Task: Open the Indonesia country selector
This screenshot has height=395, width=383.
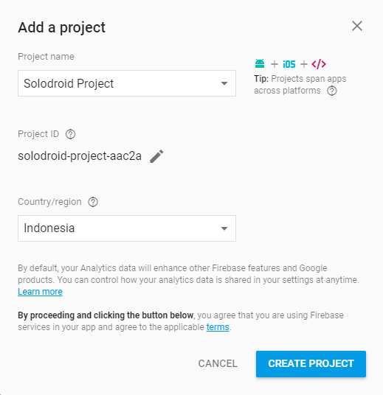Action: (x=127, y=228)
